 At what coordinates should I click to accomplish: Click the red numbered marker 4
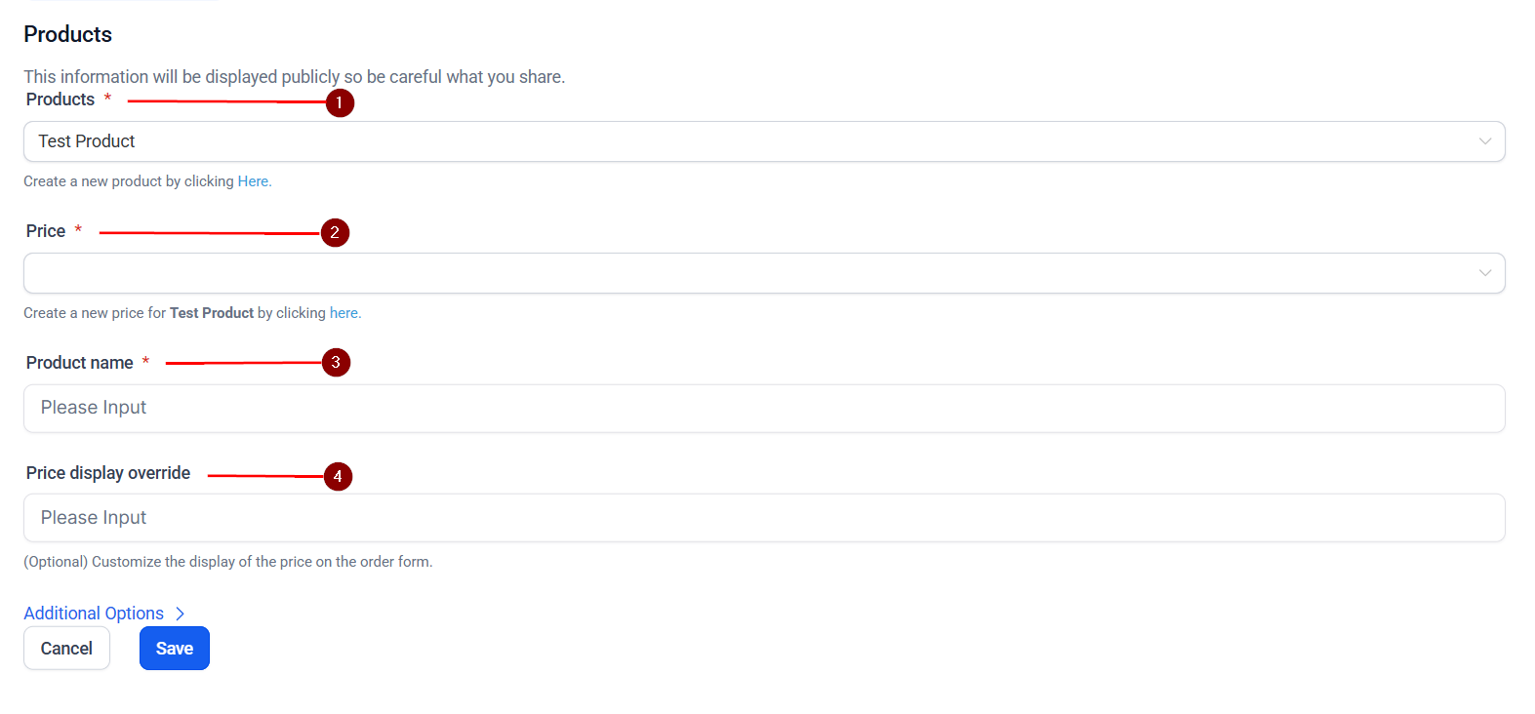[338, 476]
